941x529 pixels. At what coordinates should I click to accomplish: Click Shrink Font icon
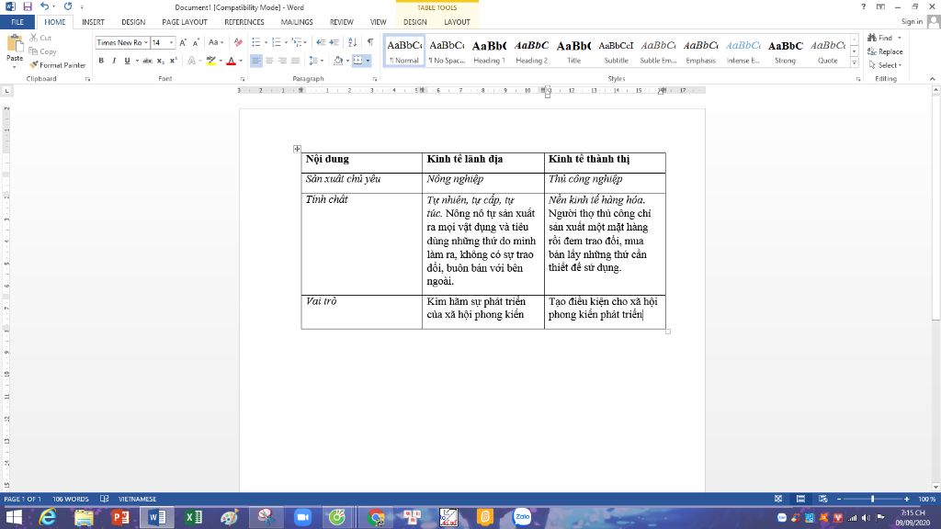[196, 42]
